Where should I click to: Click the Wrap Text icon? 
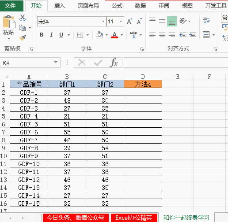click(206, 21)
